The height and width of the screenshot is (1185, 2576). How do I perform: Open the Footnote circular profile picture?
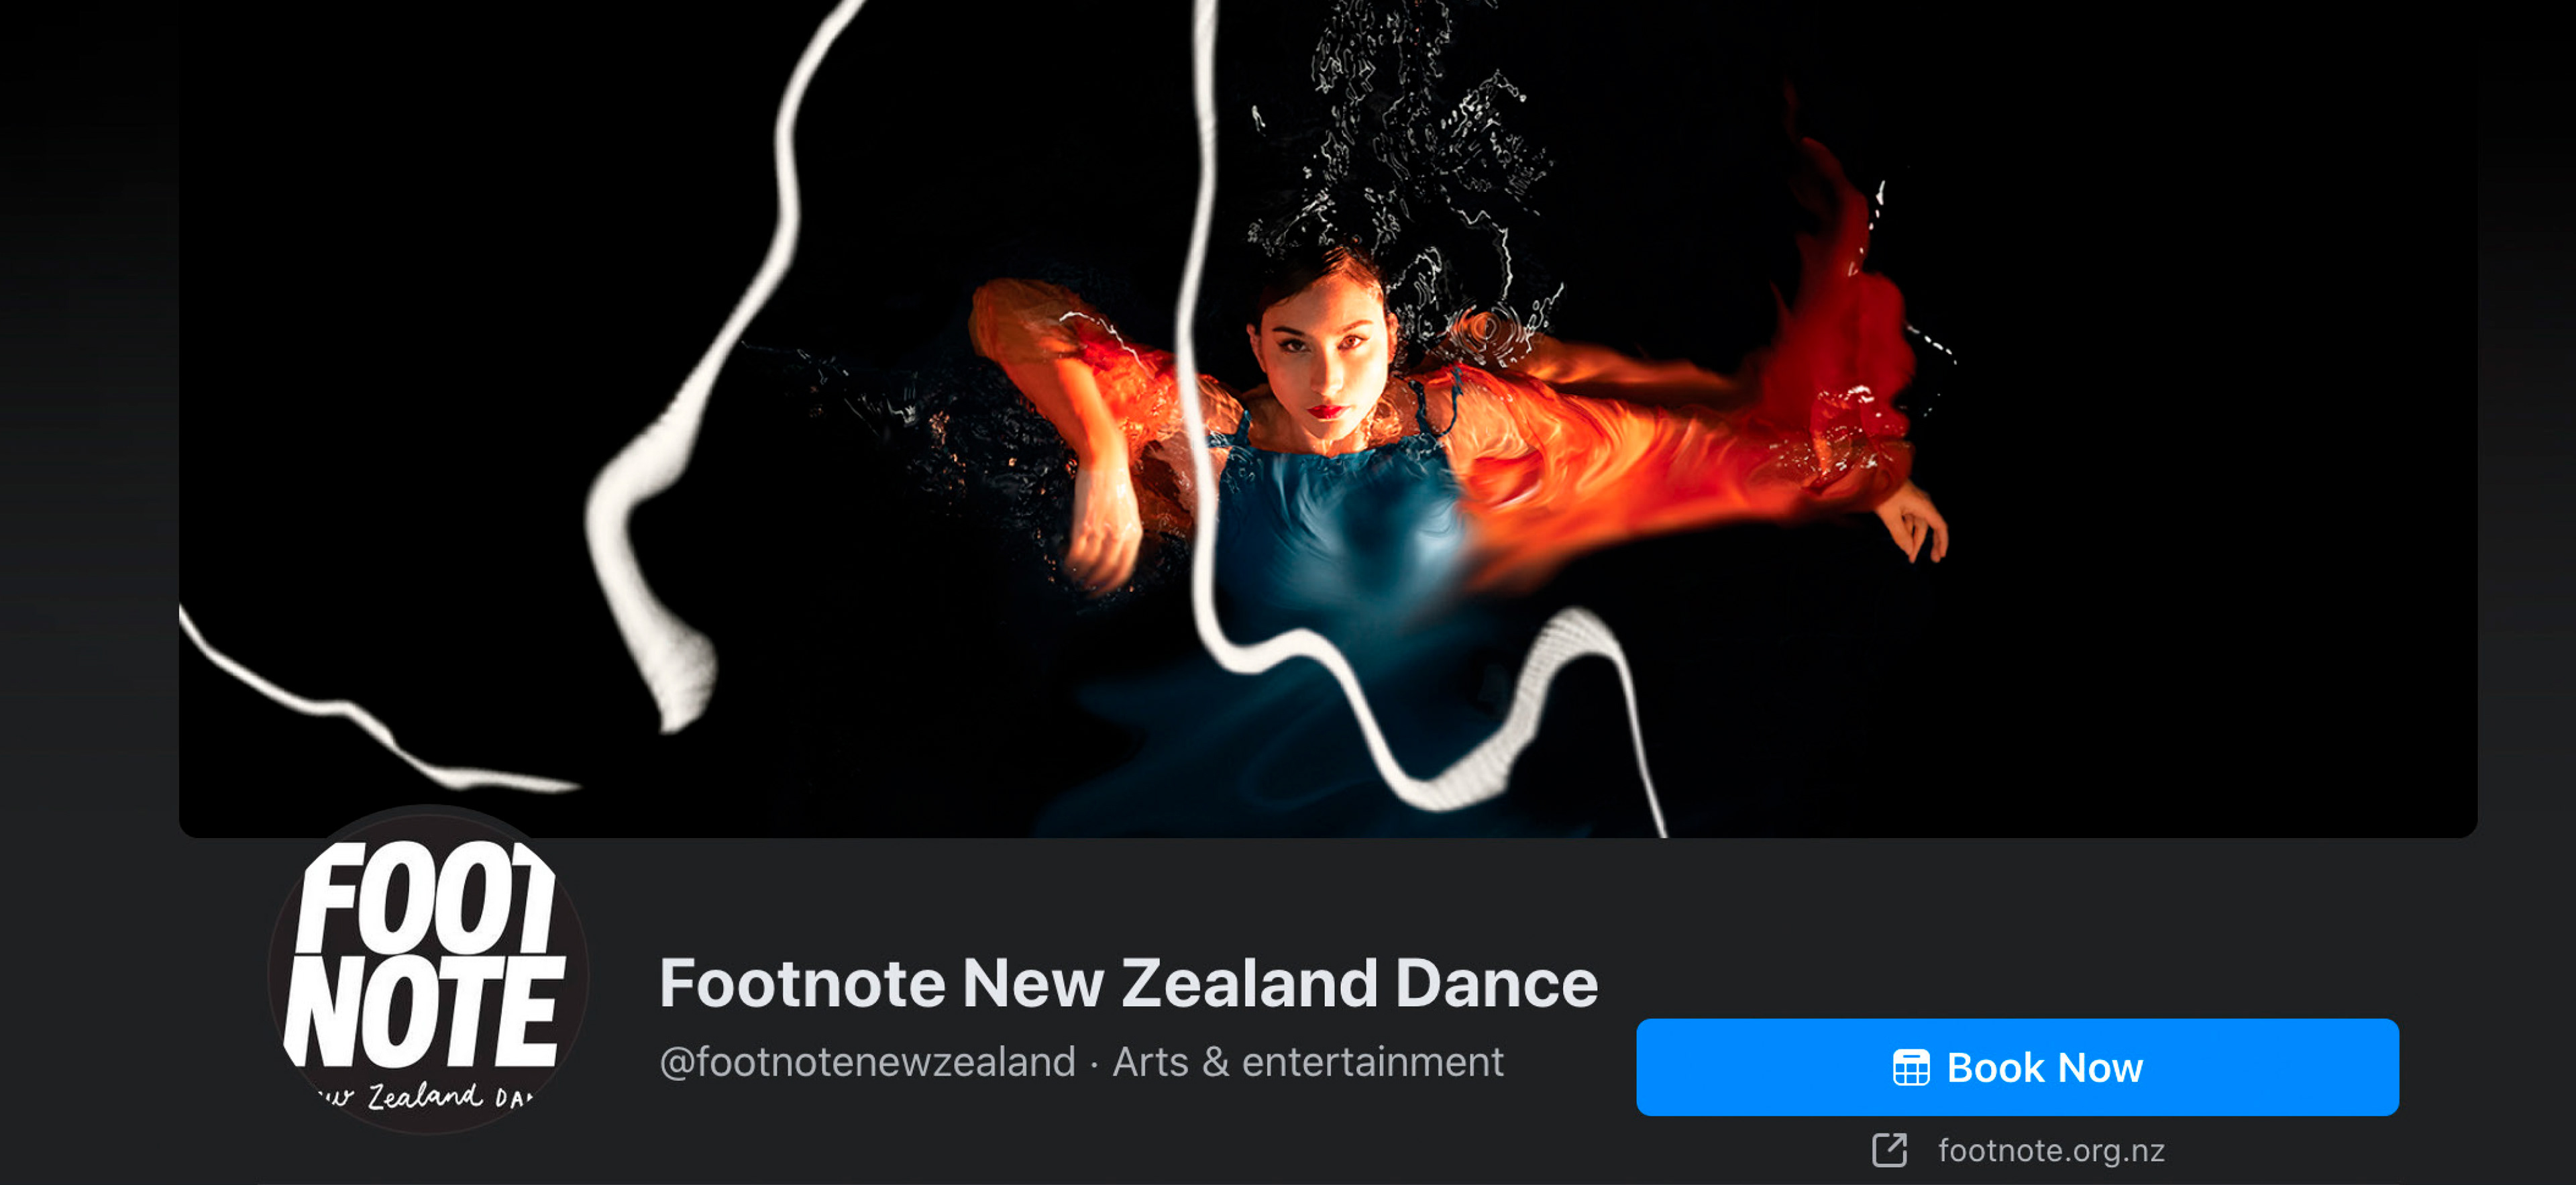[x=428, y=970]
